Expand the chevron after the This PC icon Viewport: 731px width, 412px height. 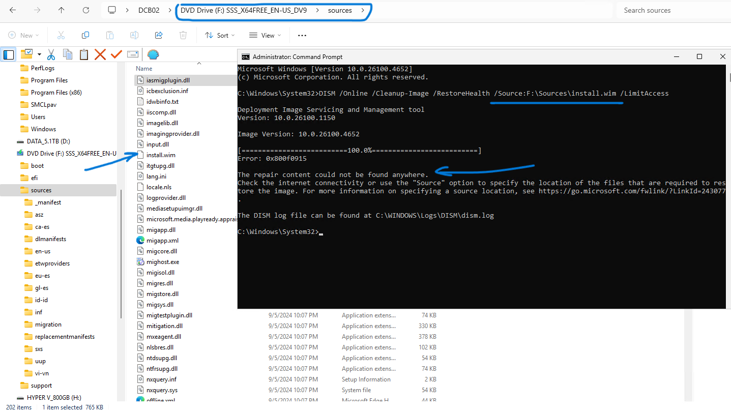click(x=127, y=10)
